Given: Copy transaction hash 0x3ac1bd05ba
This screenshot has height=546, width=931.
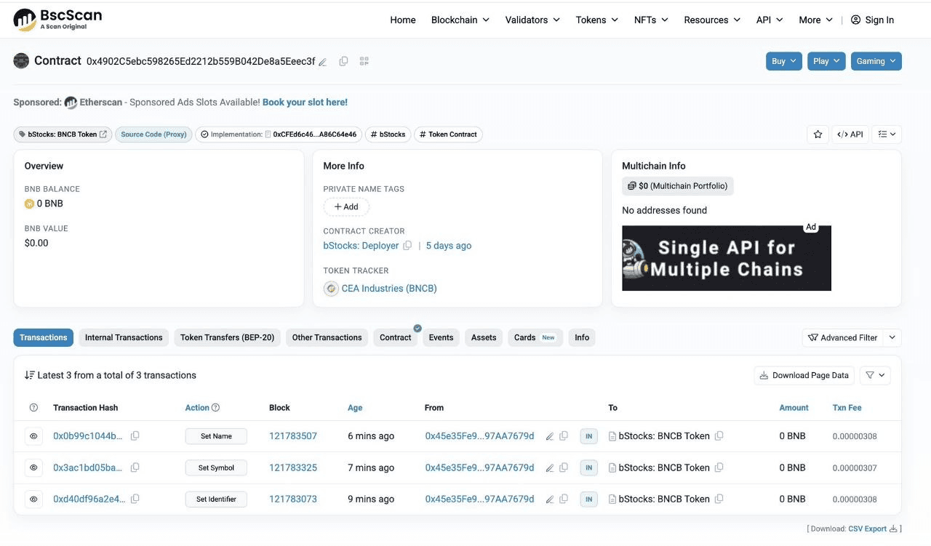Looking at the screenshot, I should pyautogui.click(x=135, y=467).
